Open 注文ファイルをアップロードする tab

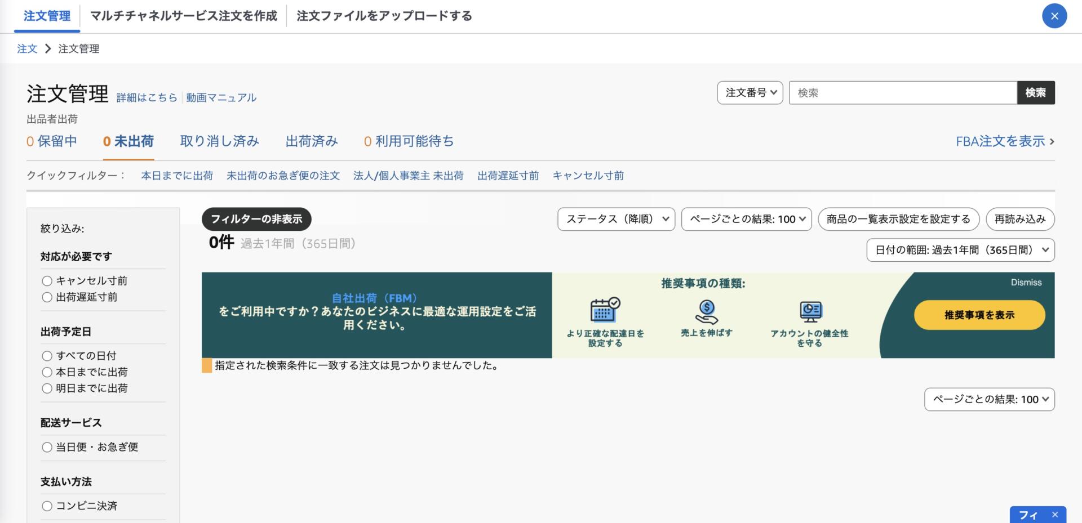(384, 16)
